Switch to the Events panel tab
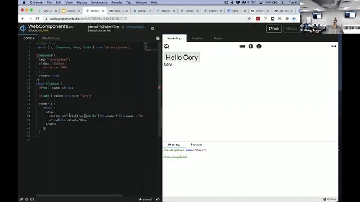The width and height of the screenshot is (360, 202). 196,145
